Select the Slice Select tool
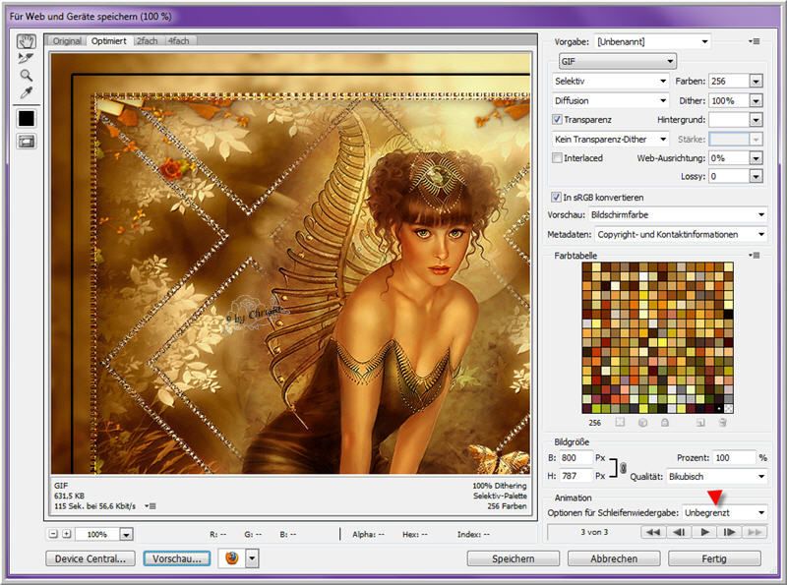787x585 pixels. coord(26,58)
